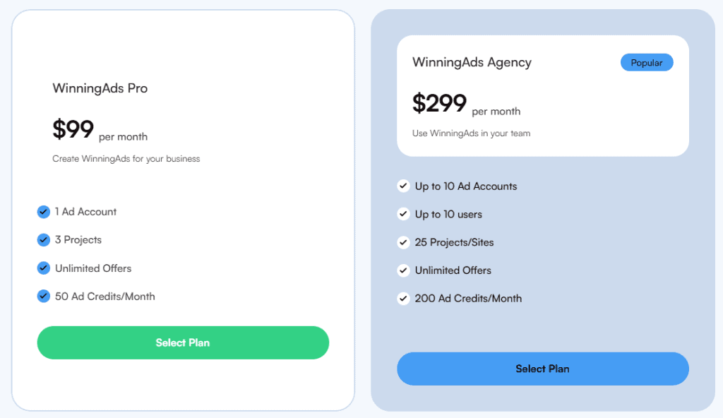Click Create WinningAds for your business description
The width and height of the screenshot is (723, 418).
pyautogui.click(x=126, y=159)
